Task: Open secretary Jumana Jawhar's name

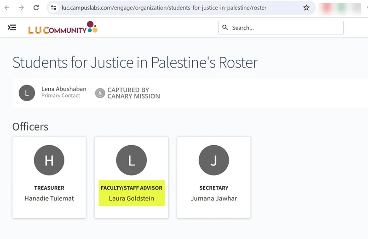Action: pyautogui.click(x=214, y=199)
